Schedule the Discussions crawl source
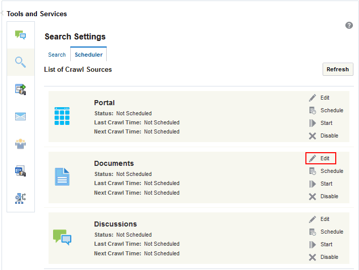This screenshot has height=270, width=359. point(326,232)
